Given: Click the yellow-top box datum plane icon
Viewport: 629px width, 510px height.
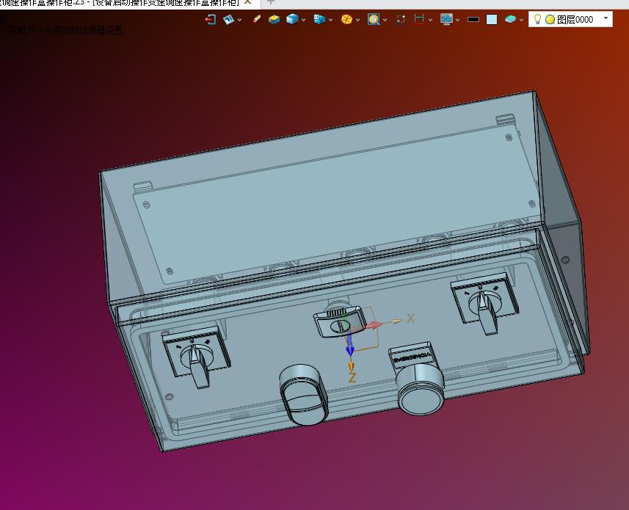Looking at the screenshot, I should pos(274,19).
